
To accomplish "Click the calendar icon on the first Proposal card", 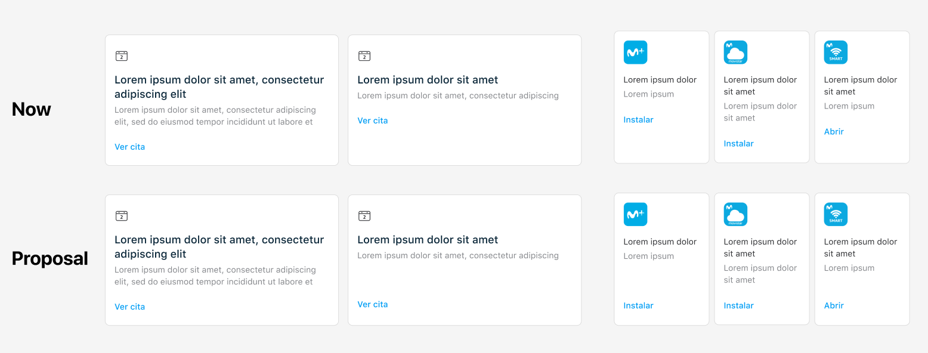I will pos(122,216).
